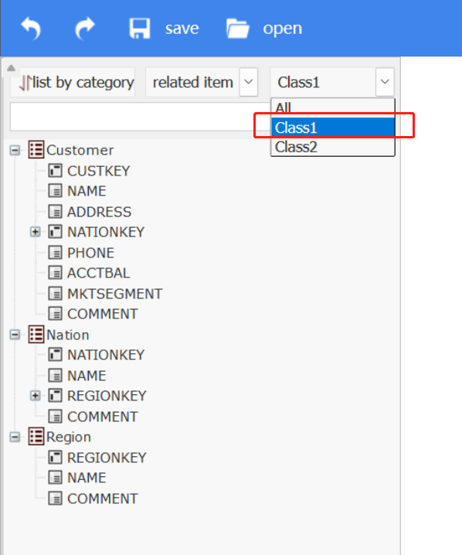Choose Class2 from the class list
The image size is (462, 555).
coord(332,147)
